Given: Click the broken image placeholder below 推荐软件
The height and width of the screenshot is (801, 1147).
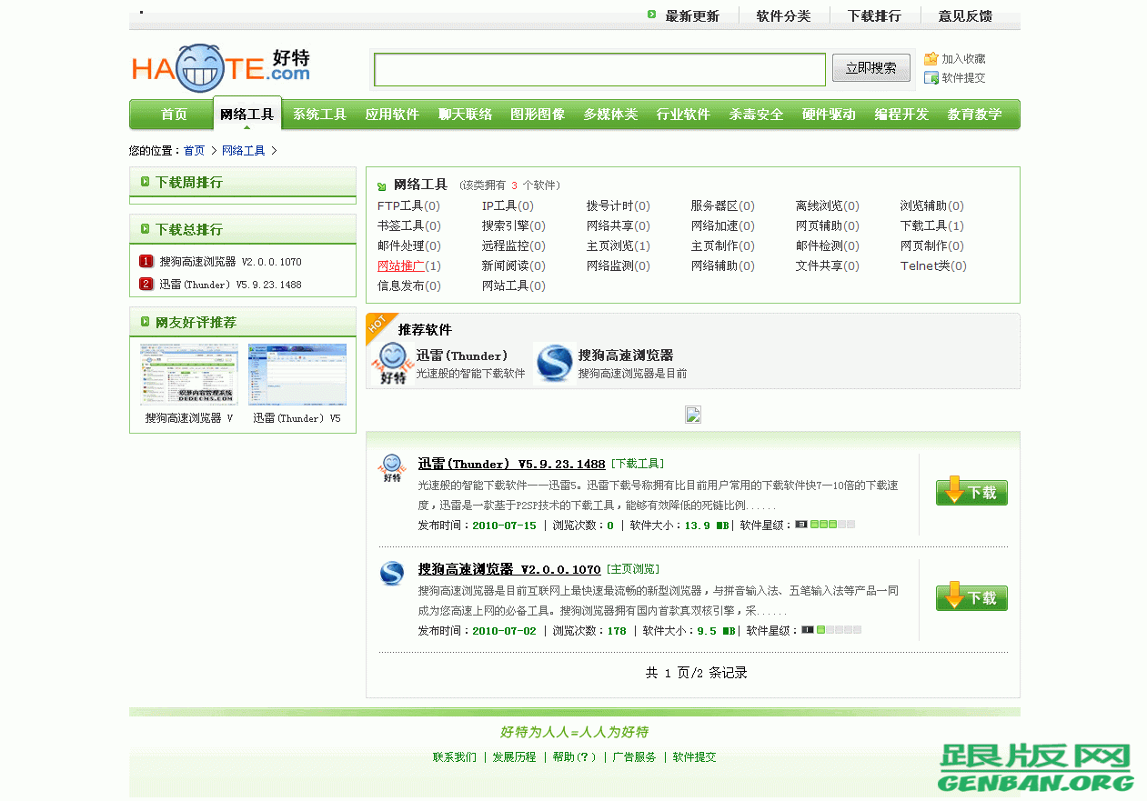Looking at the screenshot, I should click(x=693, y=415).
